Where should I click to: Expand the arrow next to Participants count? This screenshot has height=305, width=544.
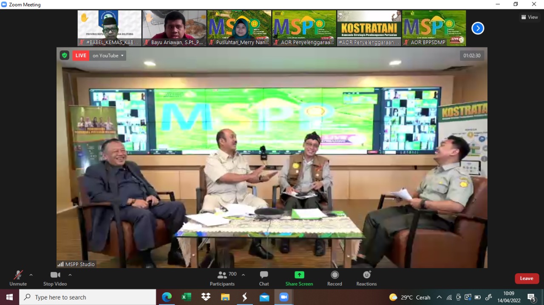click(243, 275)
